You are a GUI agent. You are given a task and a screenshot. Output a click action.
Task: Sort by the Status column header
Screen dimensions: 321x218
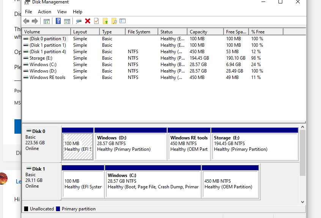coord(173,32)
